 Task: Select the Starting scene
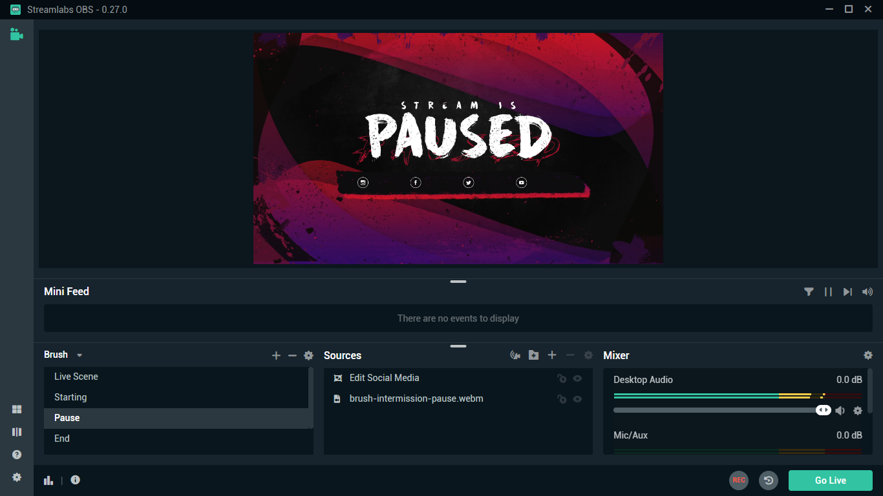176,397
